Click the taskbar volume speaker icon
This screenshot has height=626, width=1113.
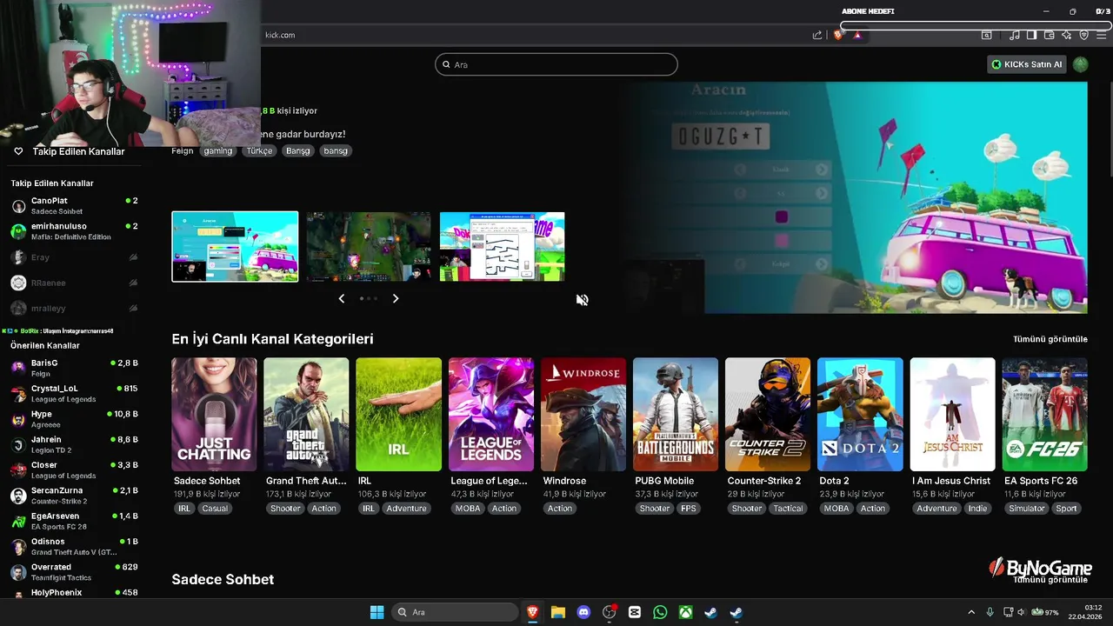(1022, 612)
